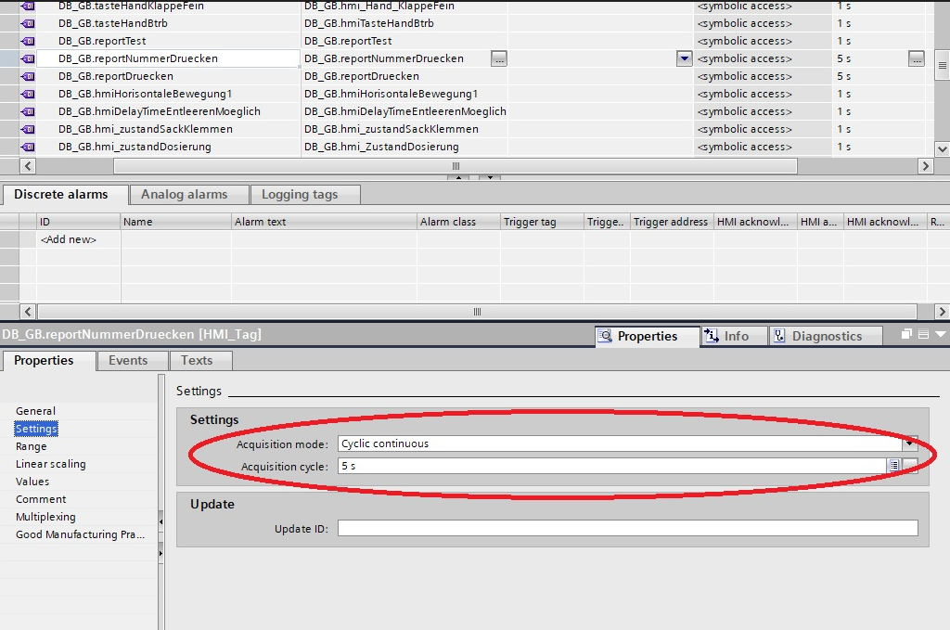The width and height of the screenshot is (950, 630).
Task: Click the Name column header in alarms
Action: (175, 222)
